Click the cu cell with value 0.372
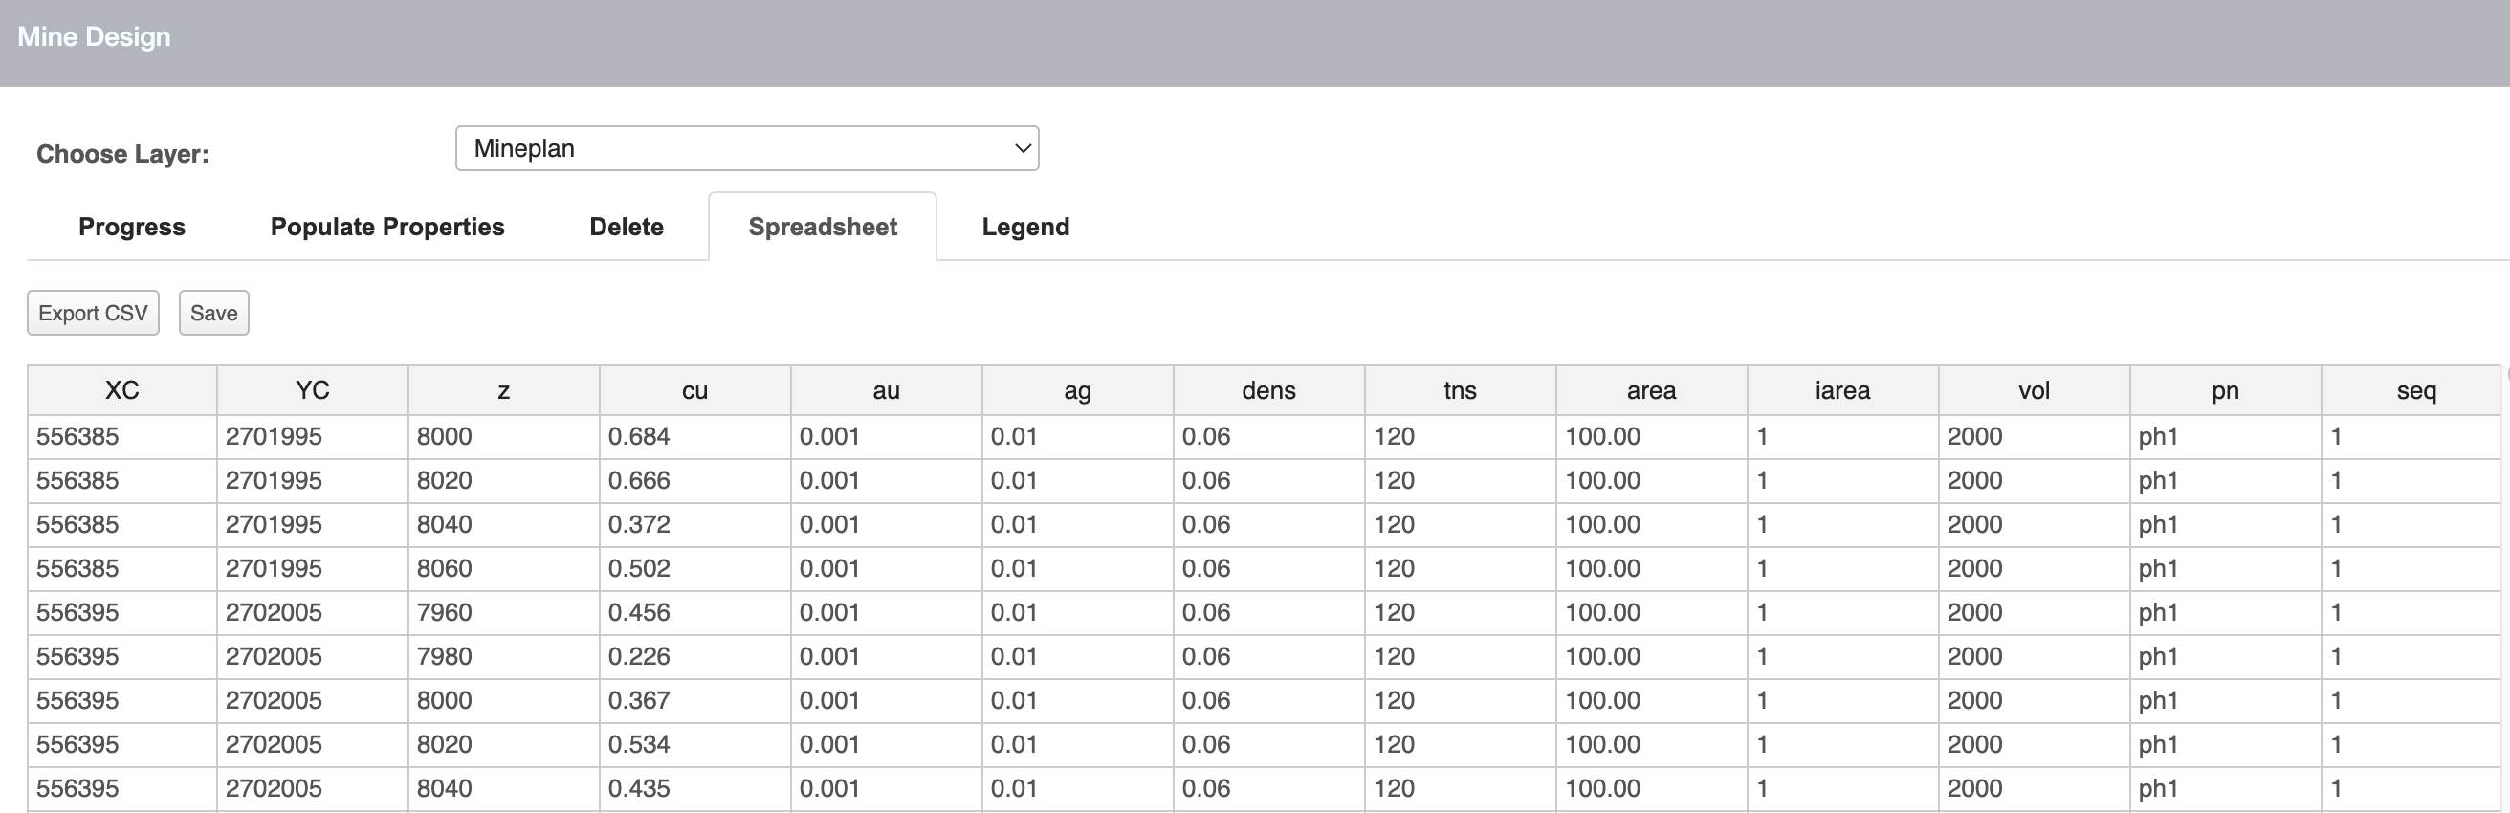The image size is (2510, 813). (x=694, y=524)
